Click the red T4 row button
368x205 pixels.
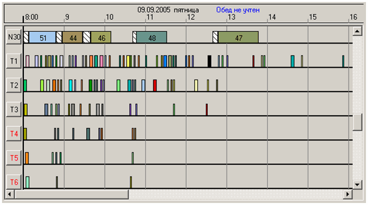click(14, 134)
